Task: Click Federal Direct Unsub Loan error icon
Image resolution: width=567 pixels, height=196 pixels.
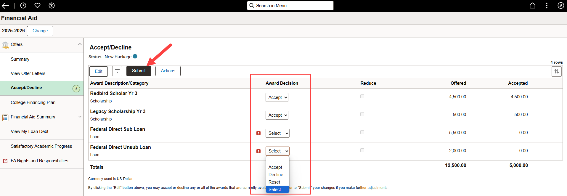Action: tap(258, 151)
